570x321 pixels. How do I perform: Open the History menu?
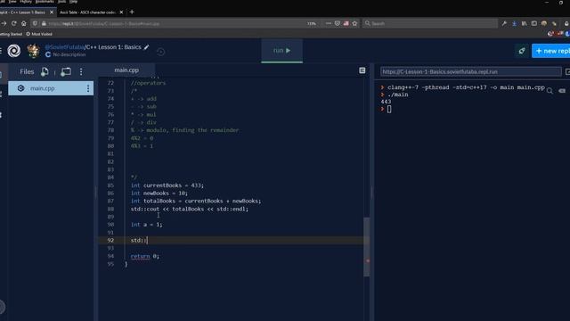click(x=26, y=2)
